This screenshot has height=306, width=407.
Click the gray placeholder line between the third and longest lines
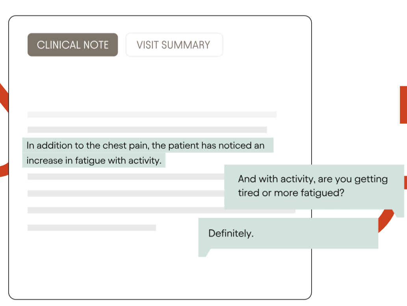tap(126, 193)
